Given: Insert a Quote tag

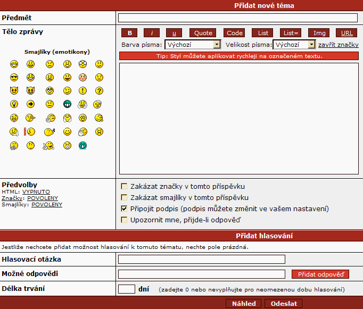Looking at the screenshot, I should point(203,33).
